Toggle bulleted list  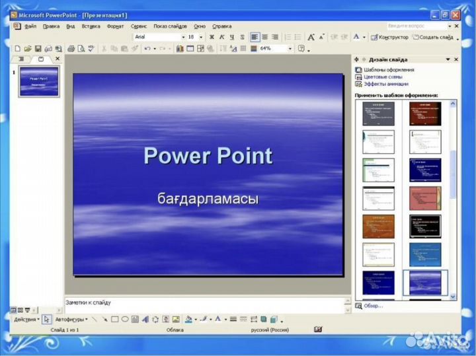(x=297, y=37)
